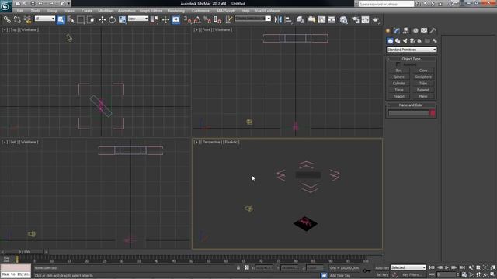This screenshot has width=497, height=279.
Task: Toggle 3D Snaps
Action: pyautogui.click(x=188, y=20)
